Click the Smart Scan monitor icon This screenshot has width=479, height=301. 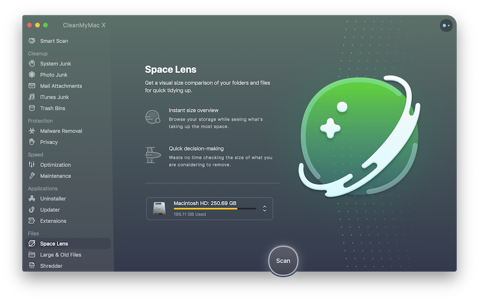click(x=32, y=41)
